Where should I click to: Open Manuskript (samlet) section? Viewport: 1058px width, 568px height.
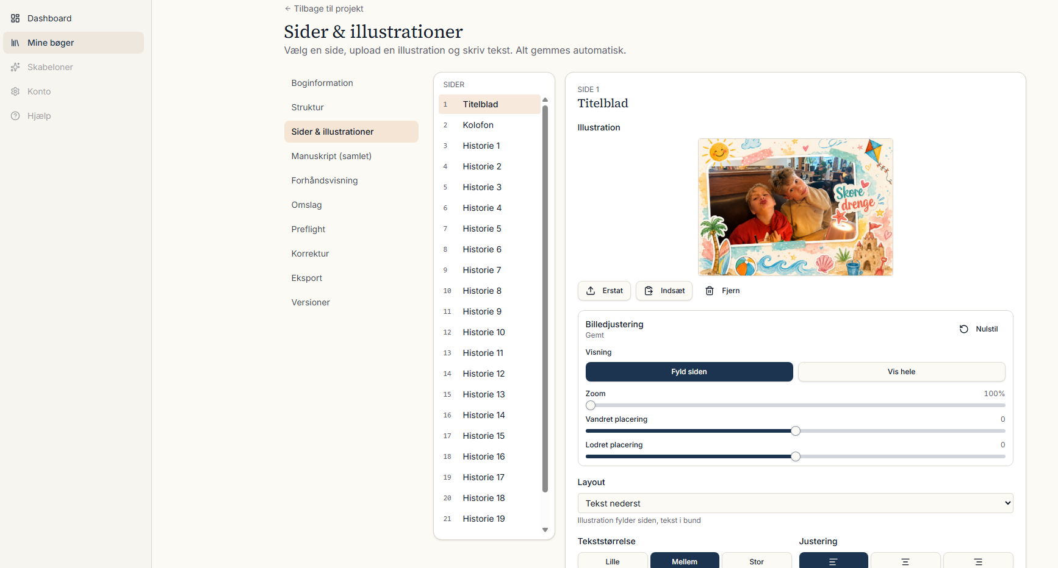(x=351, y=156)
